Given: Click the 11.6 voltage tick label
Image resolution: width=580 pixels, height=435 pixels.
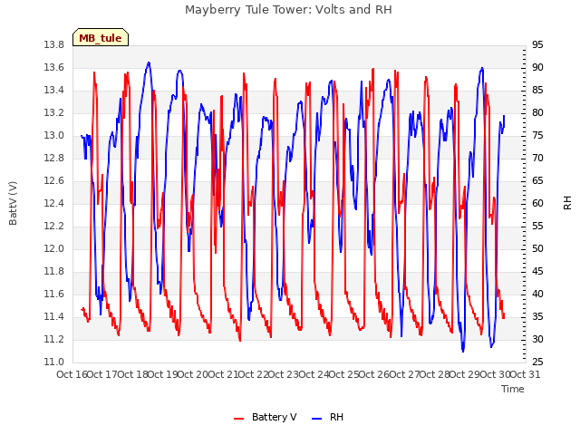Looking at the screenshot, I should pos(54,295).
